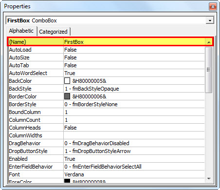Select the Enabled property
The width and height of the screenshot is (220, 190).
point(18,159)
